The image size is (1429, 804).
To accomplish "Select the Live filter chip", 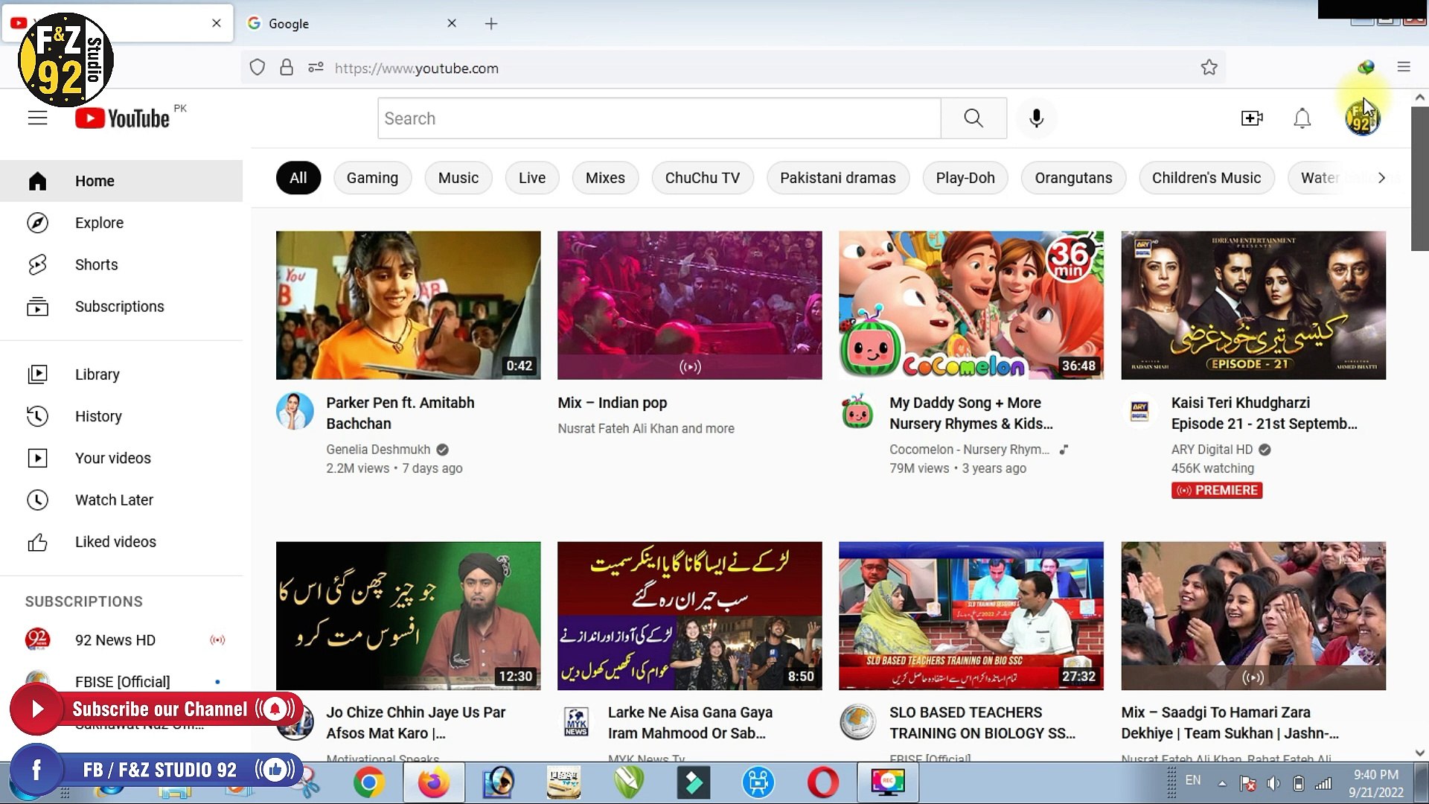I will pos(532,178).
